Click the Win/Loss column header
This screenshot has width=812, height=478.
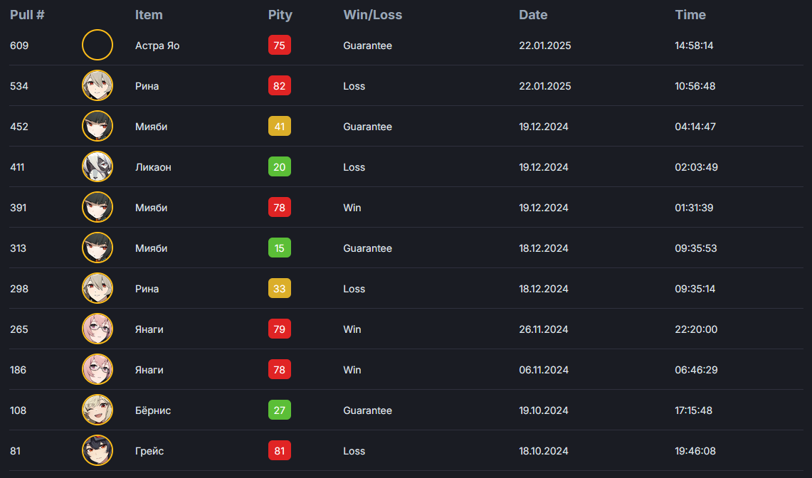tap(373, 14)
